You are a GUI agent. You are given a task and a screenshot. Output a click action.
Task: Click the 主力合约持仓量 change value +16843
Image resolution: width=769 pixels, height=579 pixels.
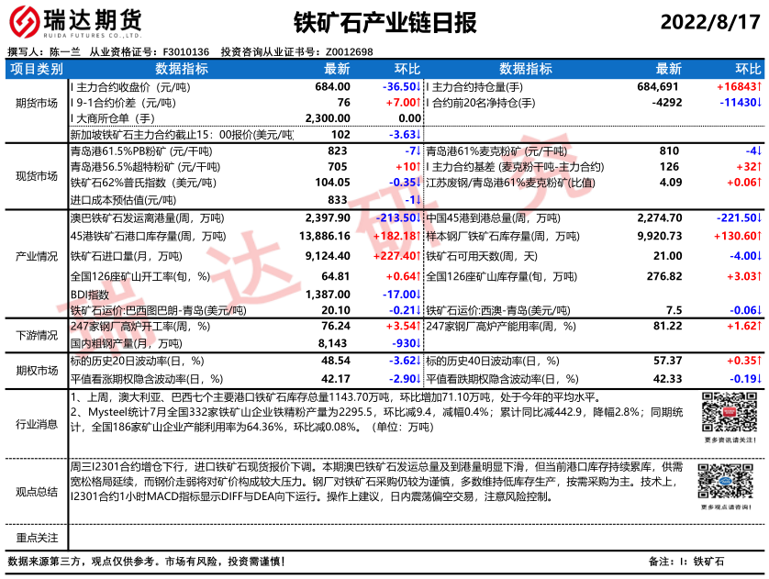(738, 86)
